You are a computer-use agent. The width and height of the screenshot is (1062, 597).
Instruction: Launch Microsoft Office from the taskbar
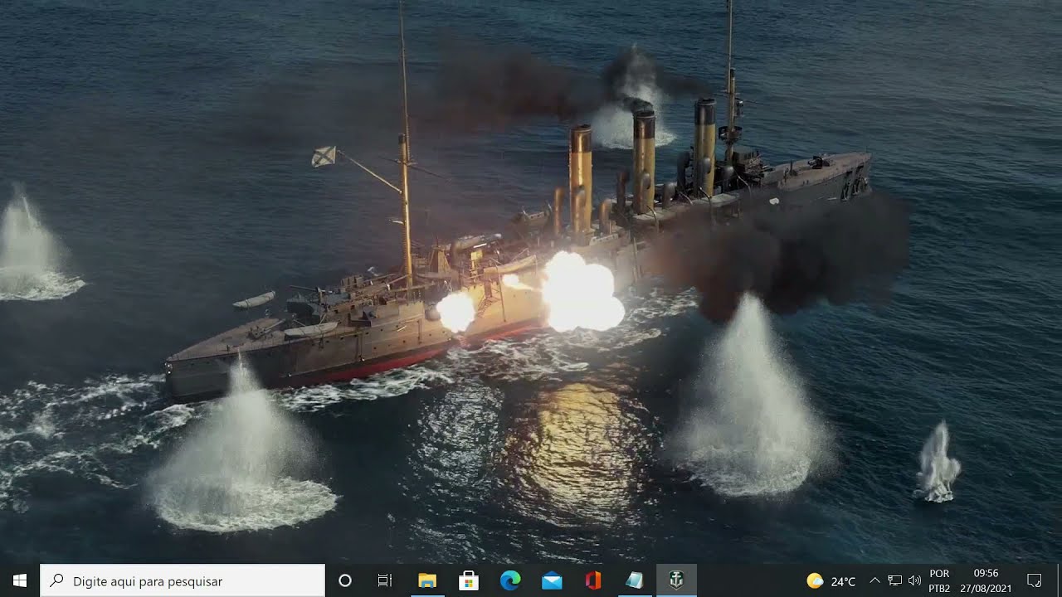click(x=593, y=580)
